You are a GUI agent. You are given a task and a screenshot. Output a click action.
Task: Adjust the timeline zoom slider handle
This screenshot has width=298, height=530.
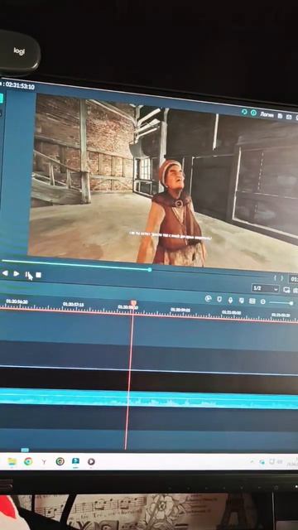point(291,303)
